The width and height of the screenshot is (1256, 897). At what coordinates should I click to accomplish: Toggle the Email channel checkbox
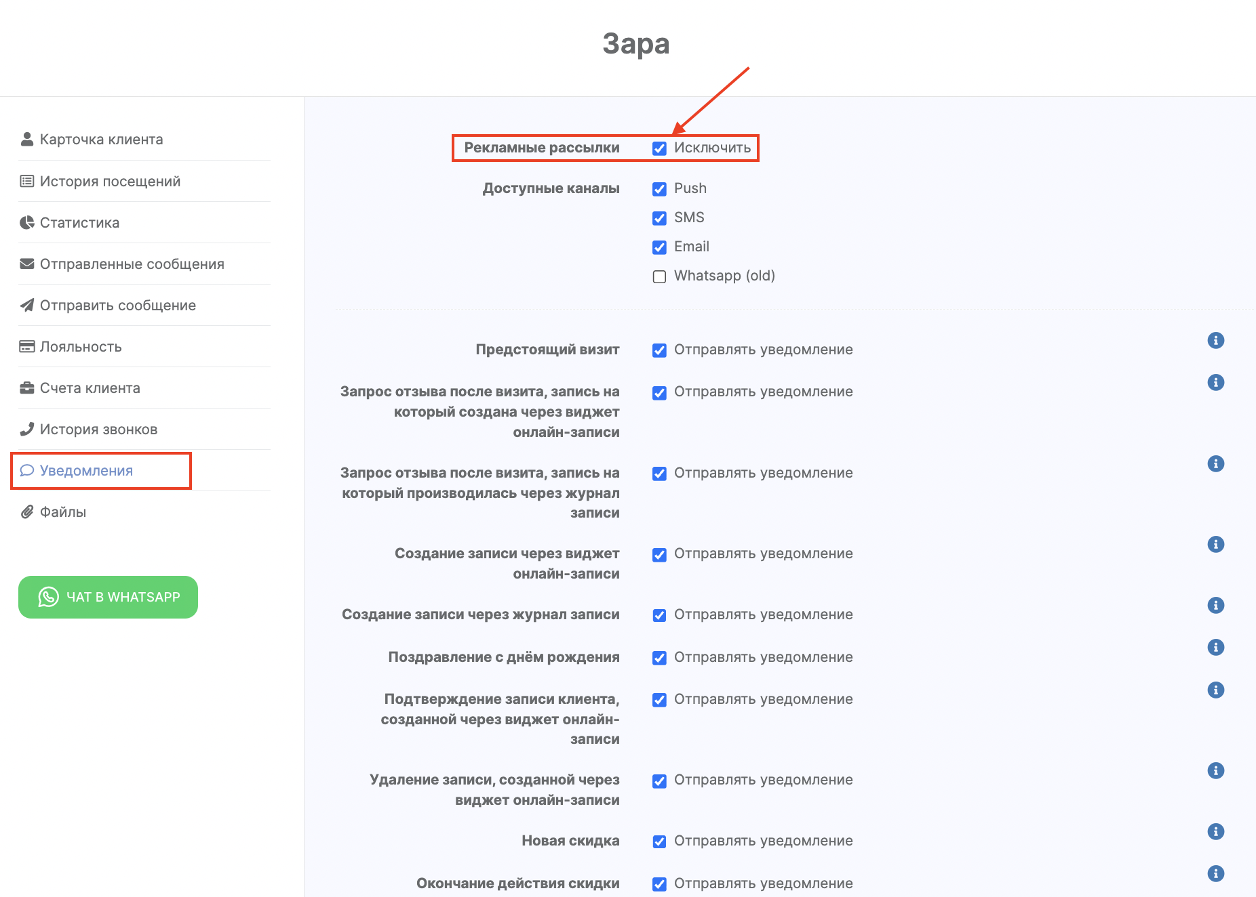point(659,247)
